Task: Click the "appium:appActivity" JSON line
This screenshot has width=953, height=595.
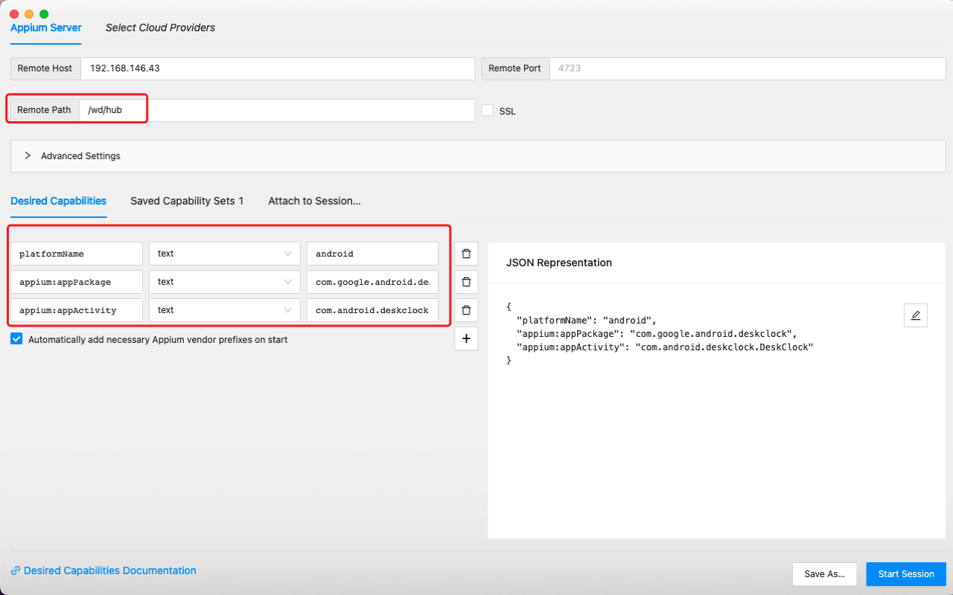Action: (x=665, y=347)
